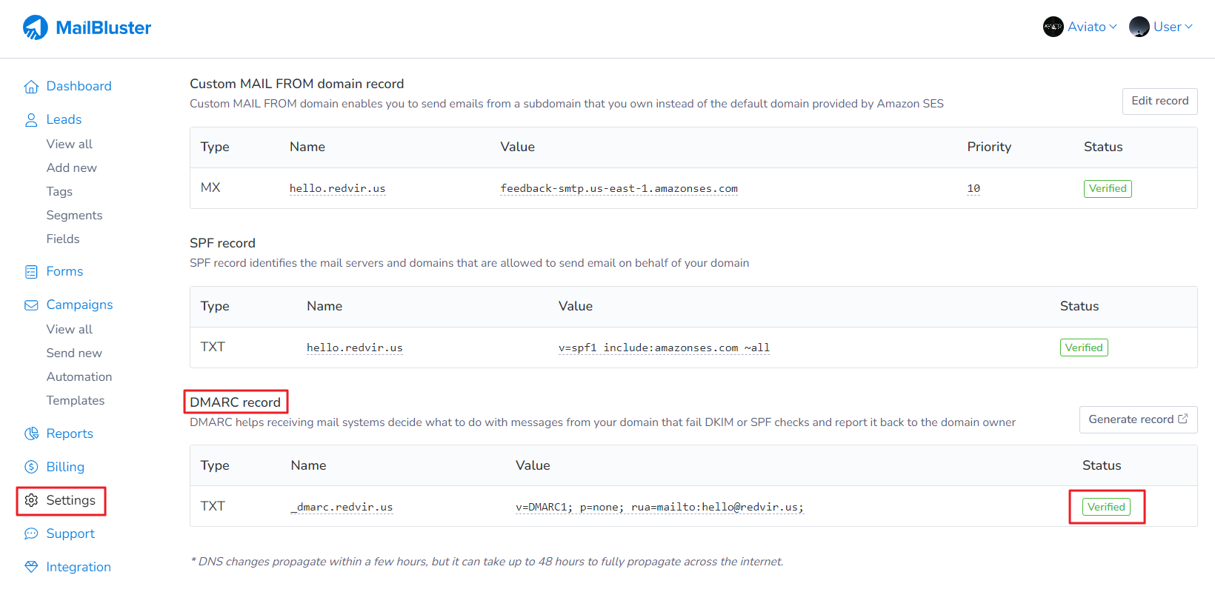
Task: Open the Aviato brand dropdown
Action: tap(1091, 27)
